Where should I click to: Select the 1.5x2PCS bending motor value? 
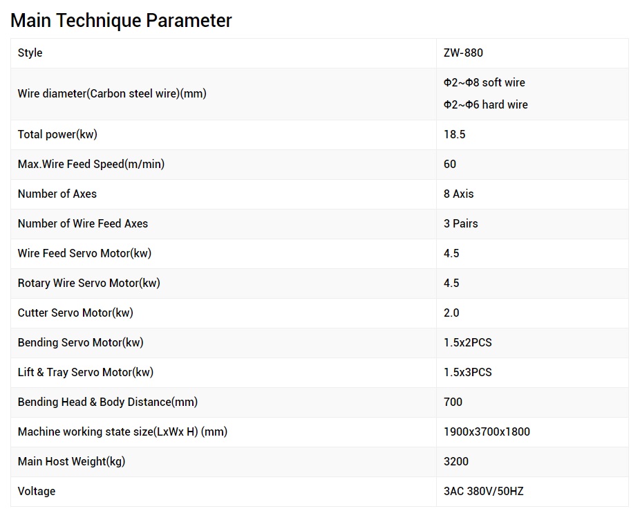[x=468, y=343]
